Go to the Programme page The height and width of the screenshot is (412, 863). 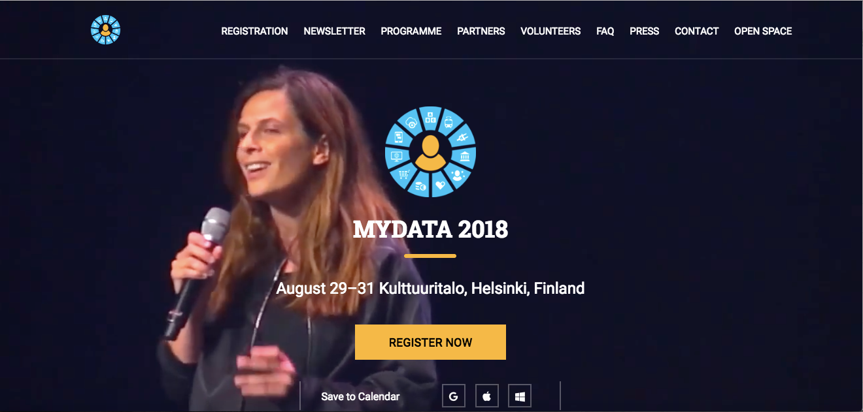(x=411, y=31)
